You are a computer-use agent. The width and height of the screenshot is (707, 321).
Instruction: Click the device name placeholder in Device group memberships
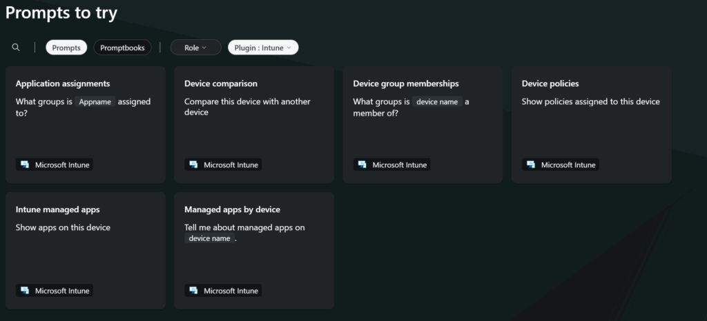point(437,102)
